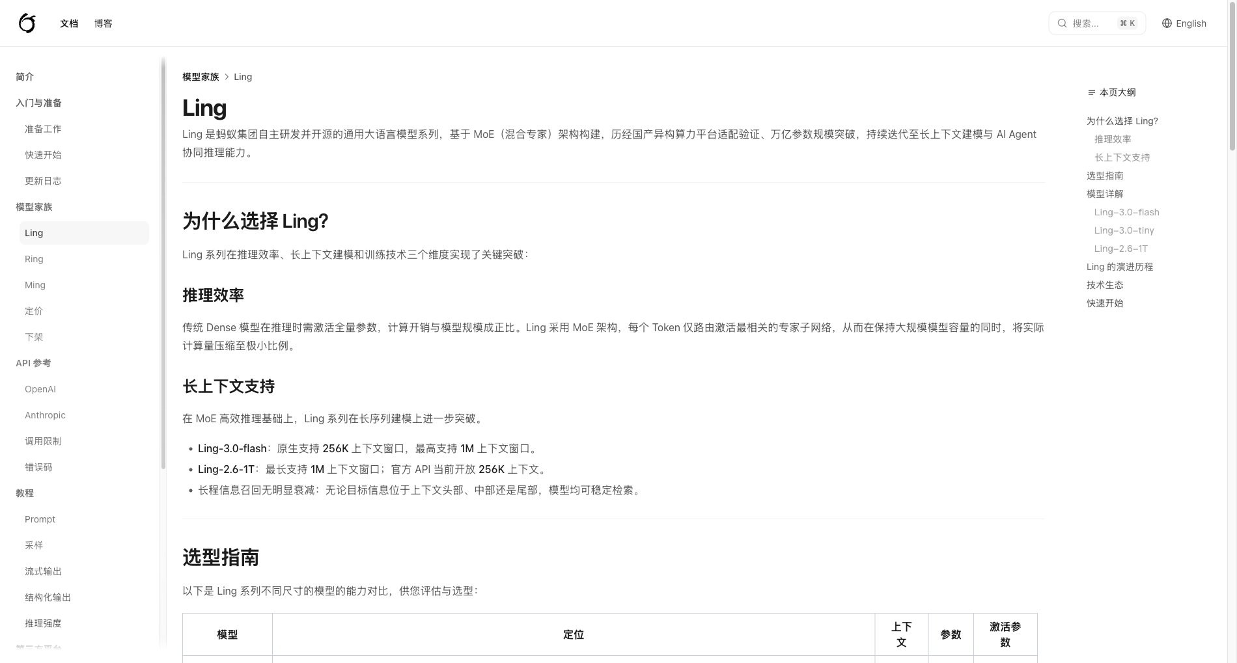Open 简介 in the sidebar

[x=25, y=77]
